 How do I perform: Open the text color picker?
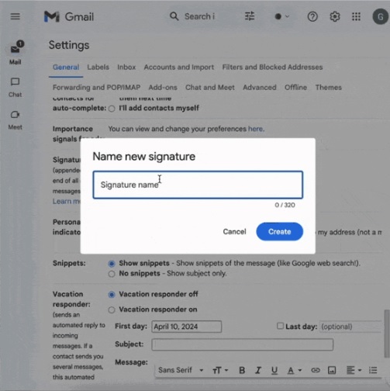294,370
